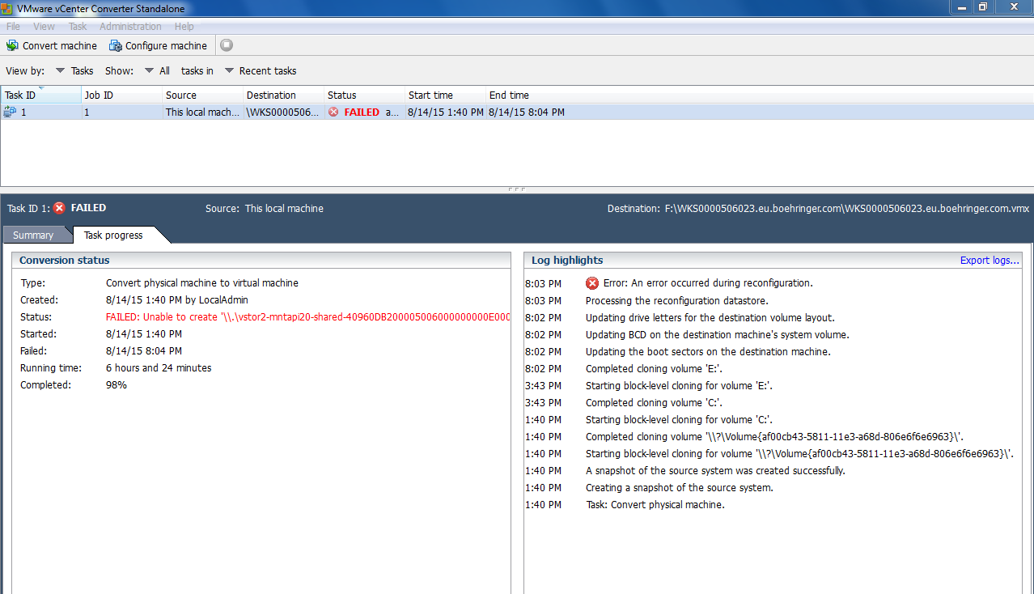The width and height of the screenshot is (1034, 594).
Task: Sort by Job ID column header
Action: (x=122, y=95)
